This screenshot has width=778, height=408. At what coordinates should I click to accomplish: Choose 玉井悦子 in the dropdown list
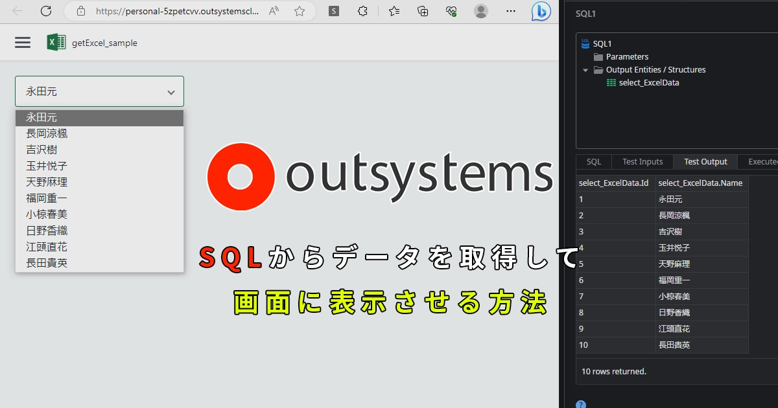click(100, 166)
